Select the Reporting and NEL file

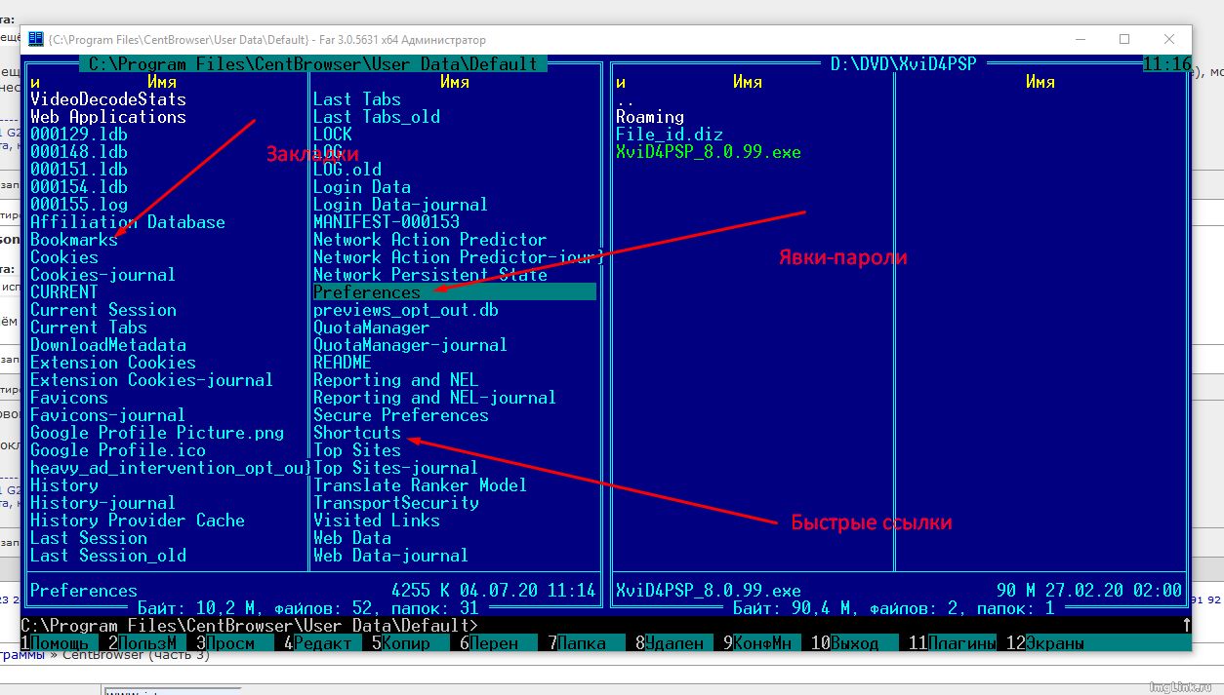tap(396, 380)
